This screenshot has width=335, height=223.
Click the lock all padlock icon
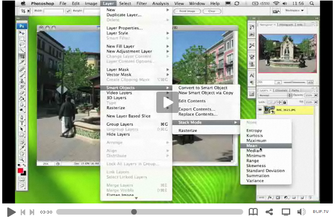coord(285,102)
